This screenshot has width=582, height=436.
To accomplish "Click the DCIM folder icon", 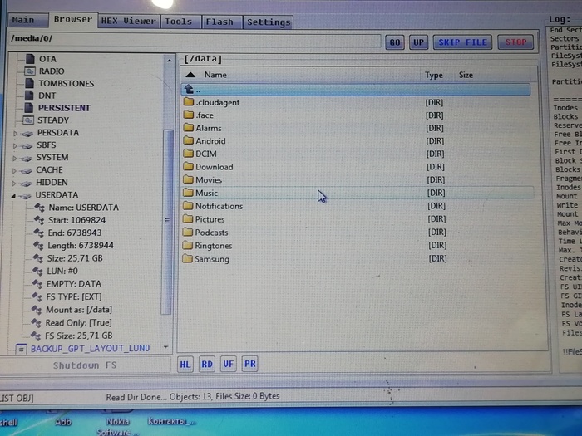I will [x=189, y=154].
